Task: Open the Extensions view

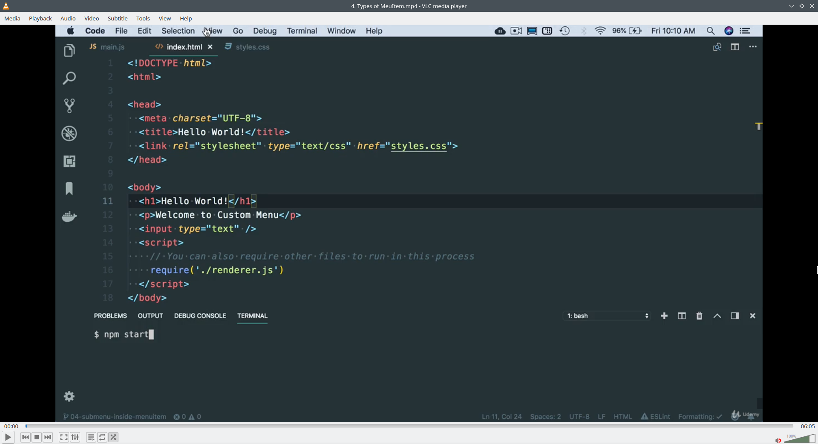Action: 69,161
